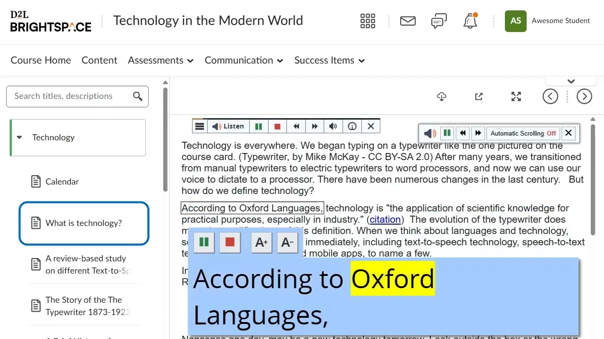
Task: Stop playback in the Listen toolbar
Action: click(x=277, y=126)
